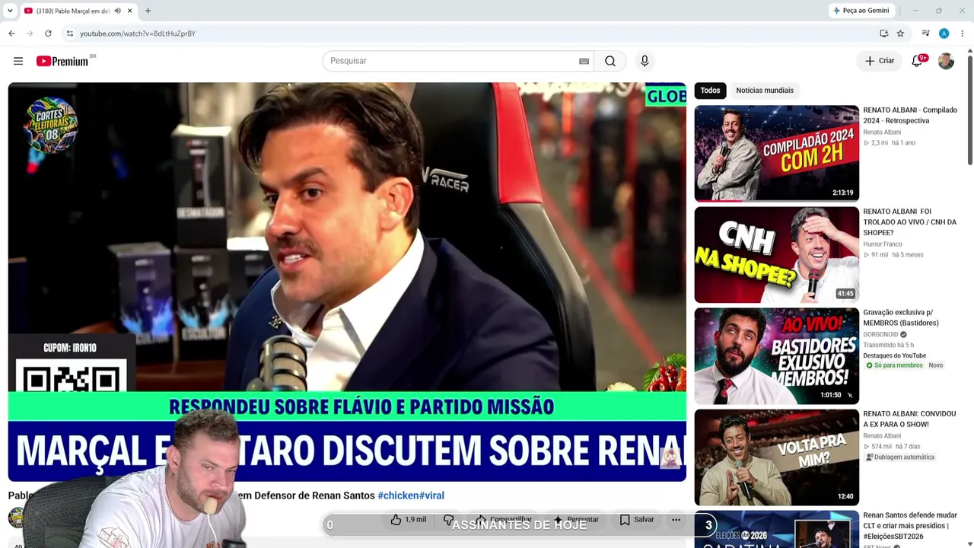Visit the Humor Franco channel
Image resolution: width=974 pixels, height=548 pixels.
[x=883, y=244]
